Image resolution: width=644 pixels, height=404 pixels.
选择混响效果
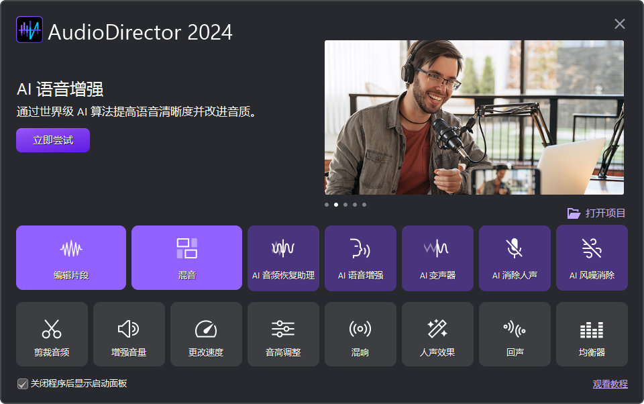[x=360, y=334]
